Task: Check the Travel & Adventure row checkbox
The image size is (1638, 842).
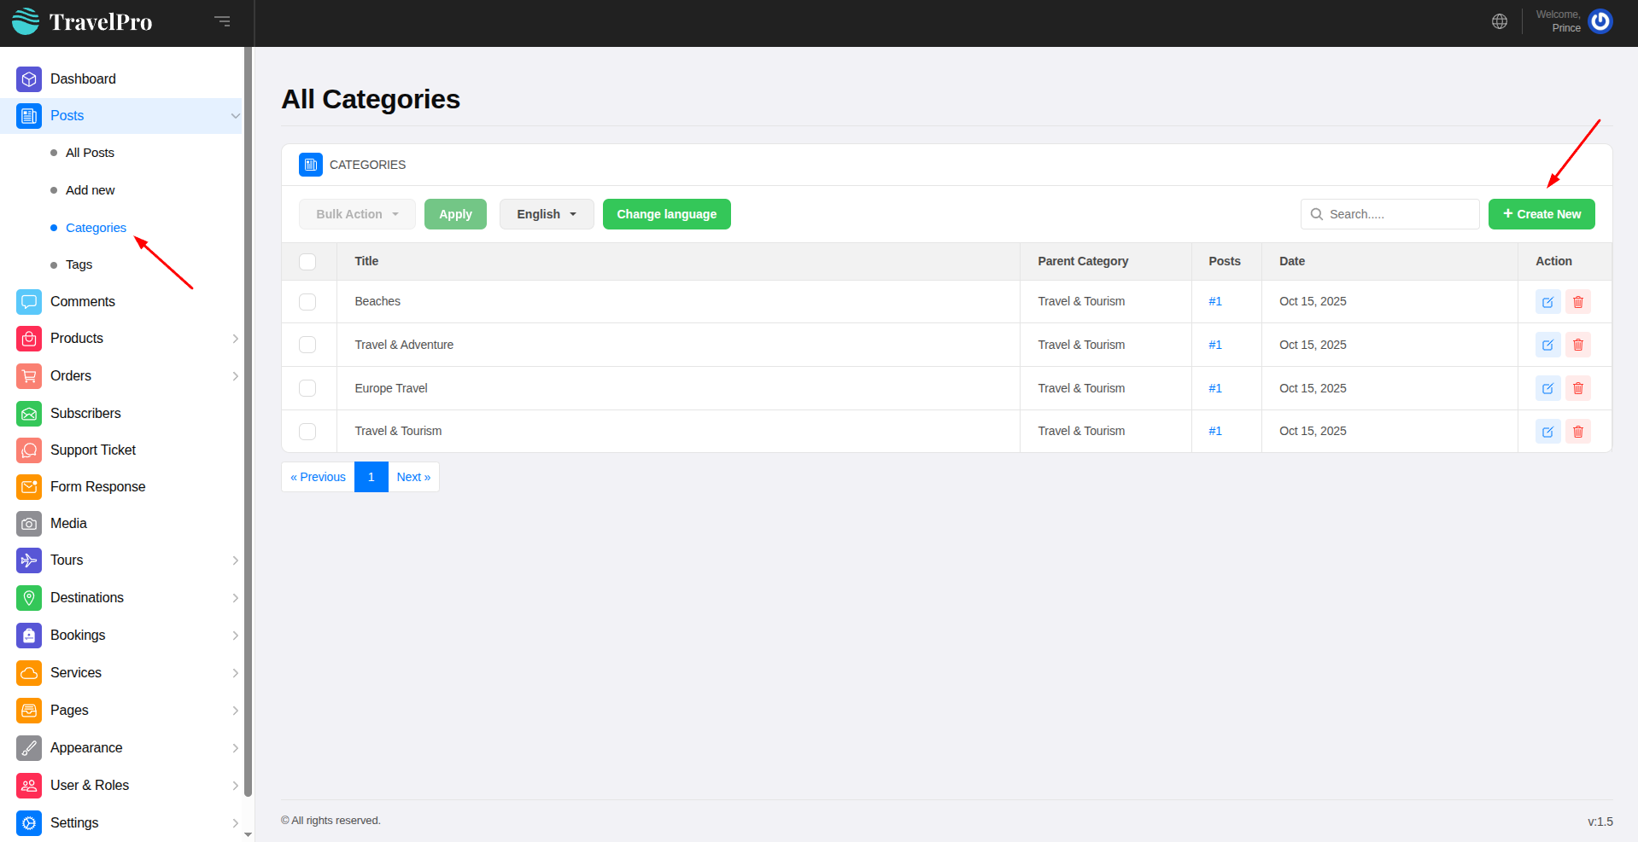Action: (x=307, y=345)
